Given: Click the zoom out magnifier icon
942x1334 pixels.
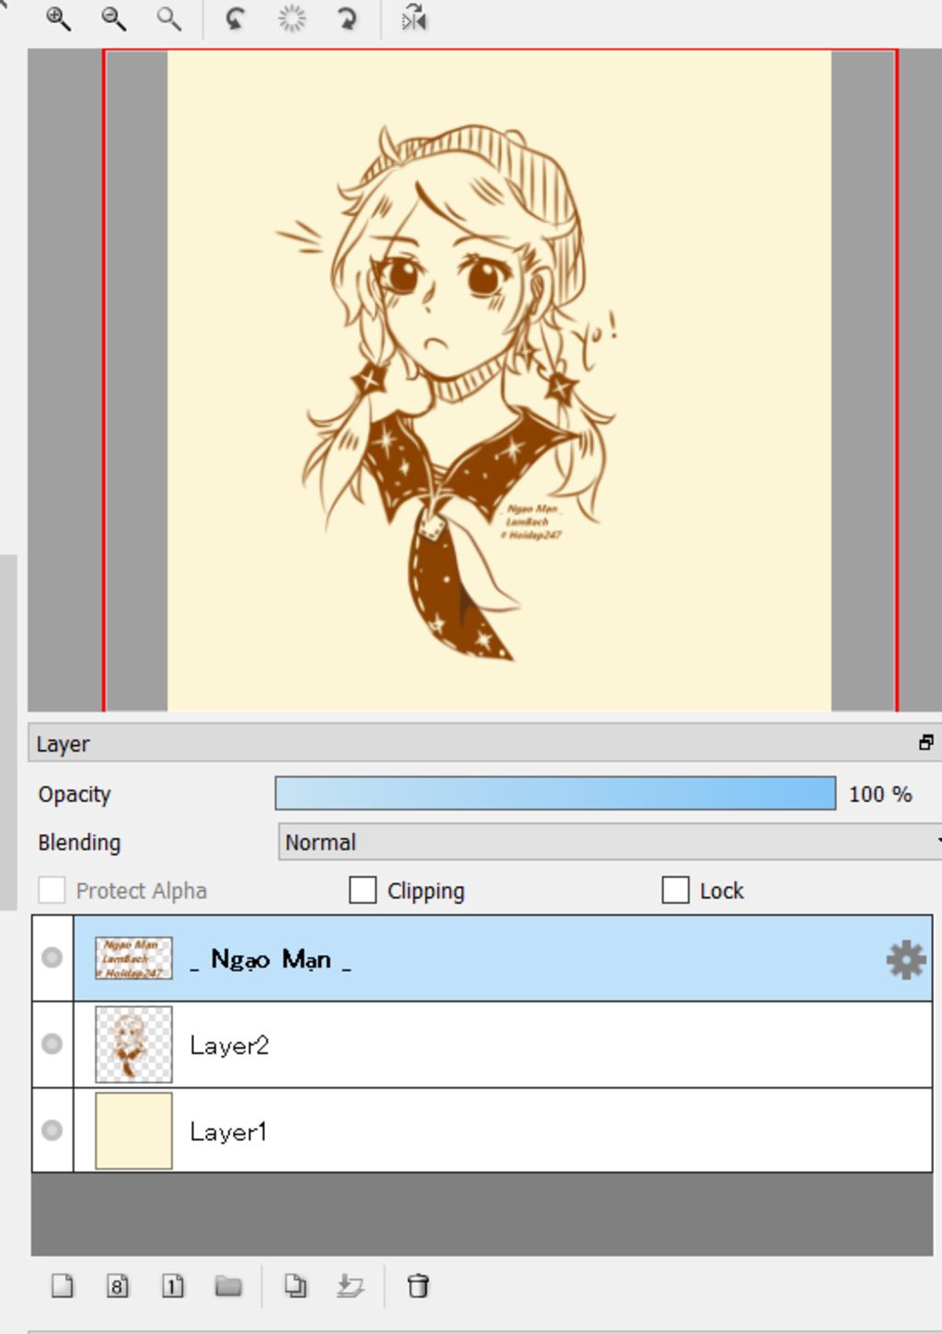Looking at the screenshot, I should pos(113,18).
